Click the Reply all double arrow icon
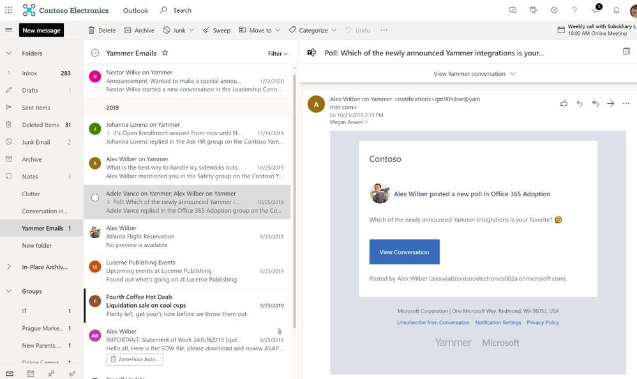 pyautogui.click(x=595, y=103)
